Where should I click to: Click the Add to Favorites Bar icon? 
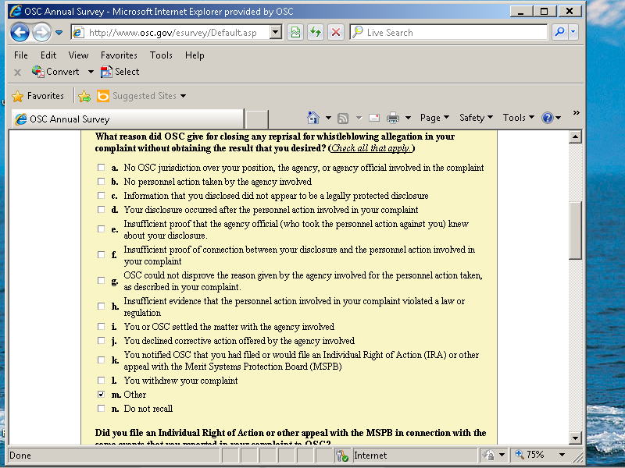[x=84, y=96]
